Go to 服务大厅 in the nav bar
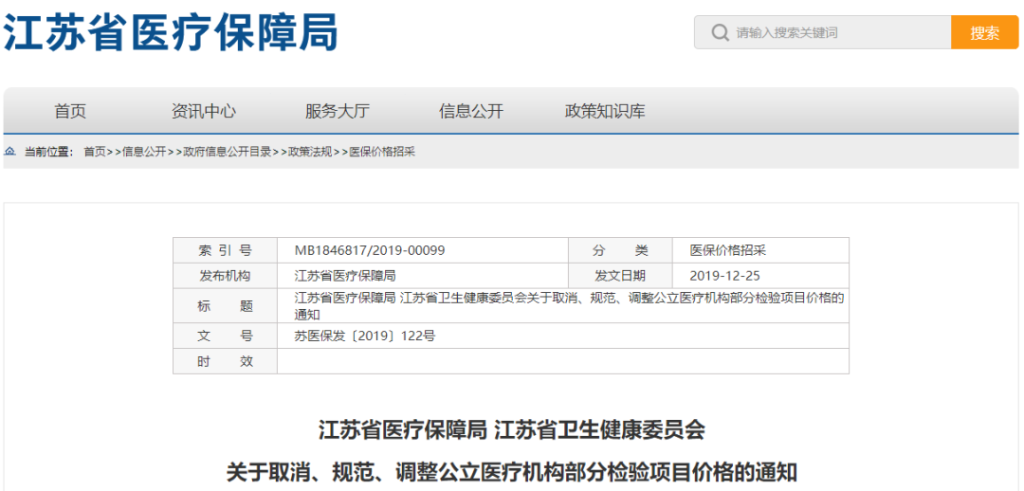The height and width of the screenshot is (491, 1024). coord(337,111)
